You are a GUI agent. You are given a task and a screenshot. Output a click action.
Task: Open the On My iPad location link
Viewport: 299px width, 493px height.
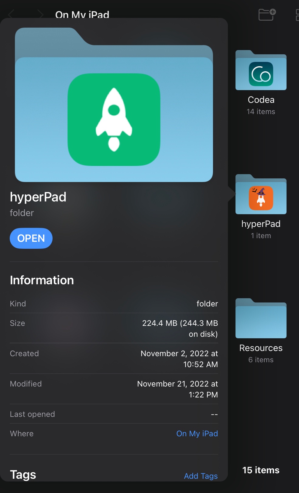pos(197,434)
